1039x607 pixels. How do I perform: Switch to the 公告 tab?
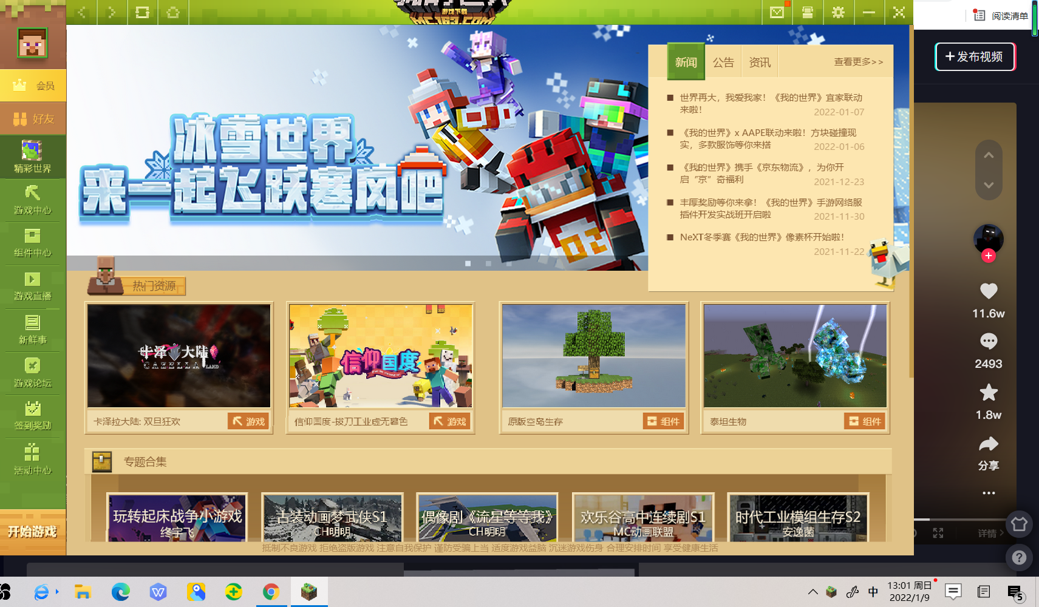coord(723,62)
